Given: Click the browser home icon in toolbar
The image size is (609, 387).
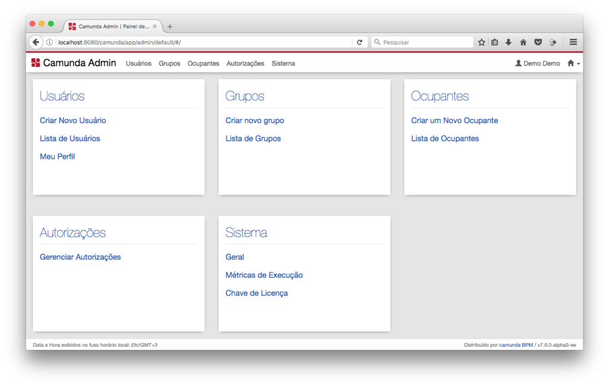Looking at the screenshot, I should click(x=523, y=42).
